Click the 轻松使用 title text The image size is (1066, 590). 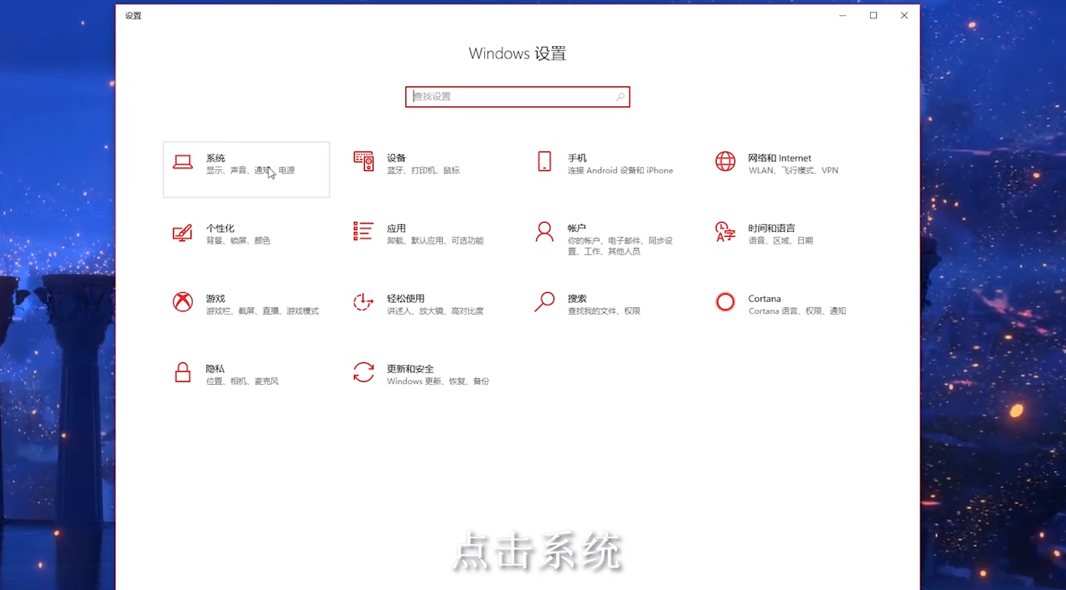(x=405, y=299)
